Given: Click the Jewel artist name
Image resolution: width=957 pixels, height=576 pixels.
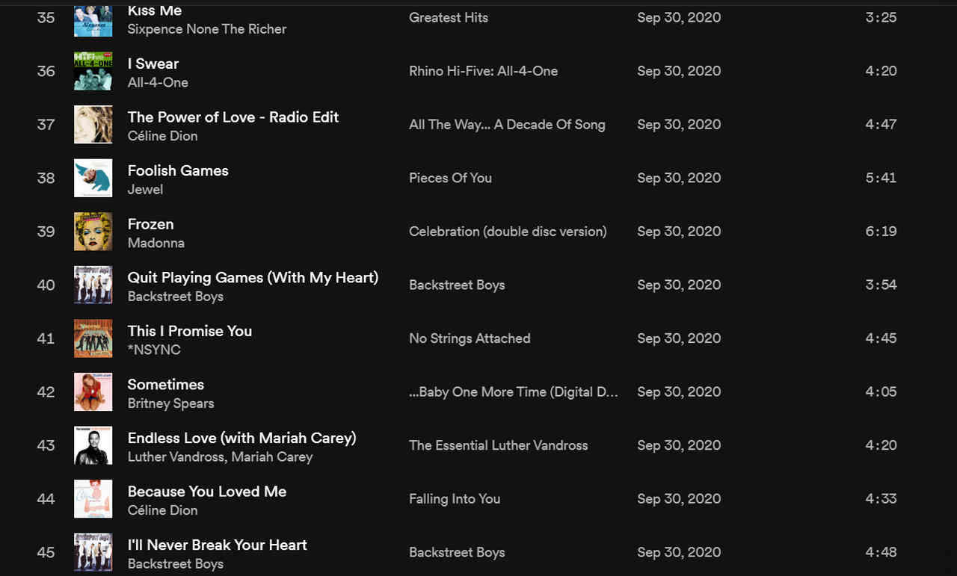Looking at the screenshot, I should pos(145,189).
